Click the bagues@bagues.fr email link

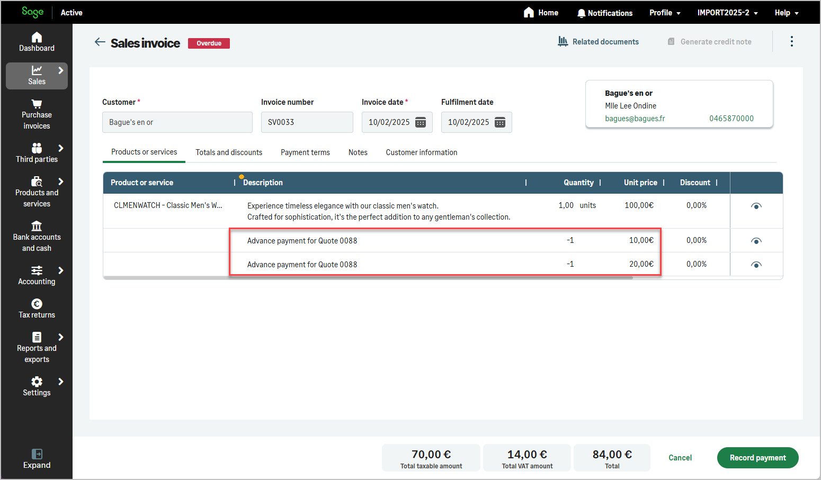[635, 119]
